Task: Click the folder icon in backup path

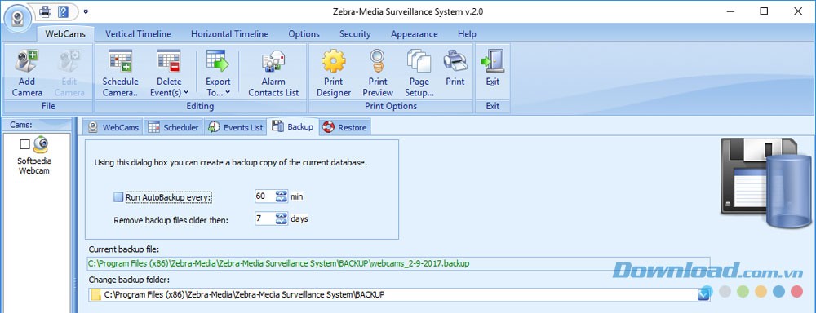Action: pos(95,295)
